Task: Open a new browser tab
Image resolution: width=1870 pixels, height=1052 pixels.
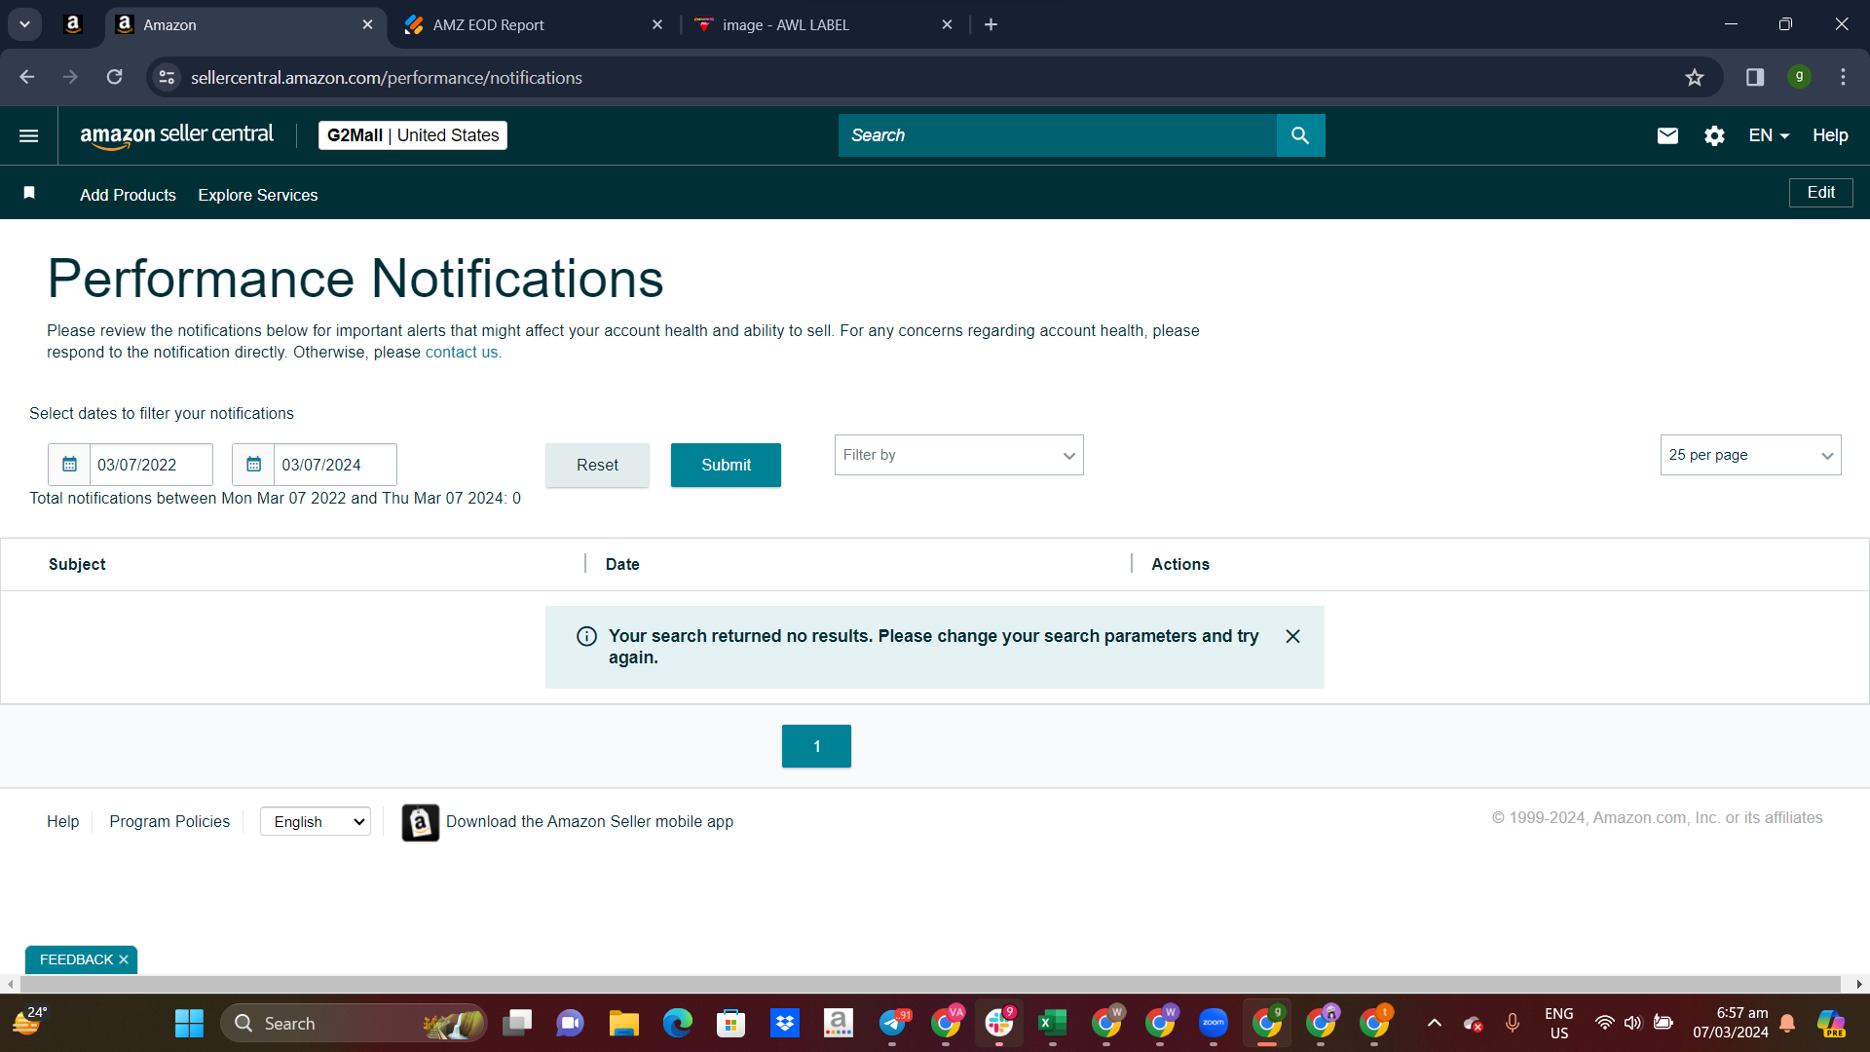Action: 991,24
